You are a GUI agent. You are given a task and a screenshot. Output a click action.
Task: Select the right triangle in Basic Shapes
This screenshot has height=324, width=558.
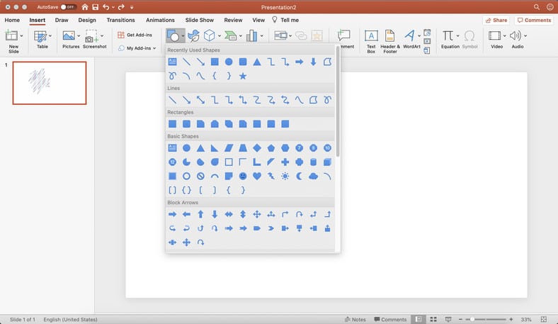click(215, 148)
